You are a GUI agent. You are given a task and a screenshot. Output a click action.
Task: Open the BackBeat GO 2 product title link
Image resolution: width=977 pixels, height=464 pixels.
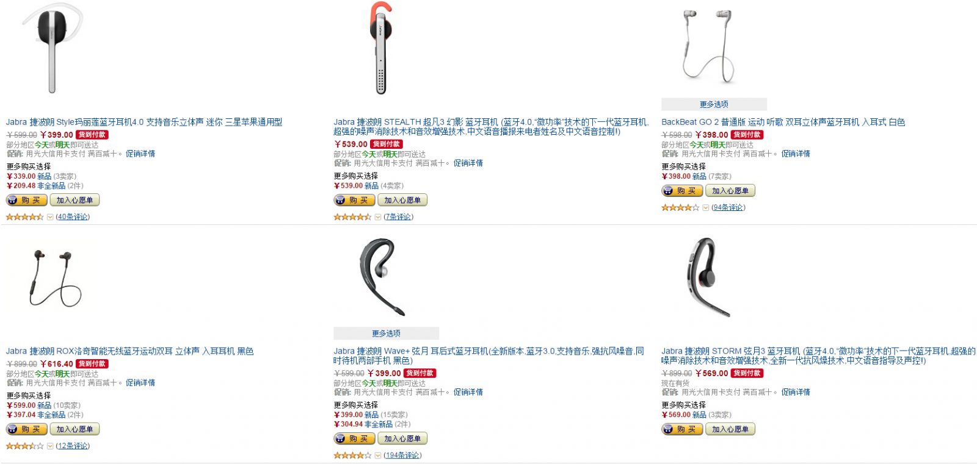tap(783, 122)
